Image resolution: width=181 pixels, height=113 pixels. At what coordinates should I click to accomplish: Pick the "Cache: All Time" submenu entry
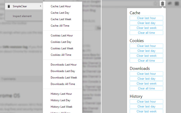click(x=60, y=26)
